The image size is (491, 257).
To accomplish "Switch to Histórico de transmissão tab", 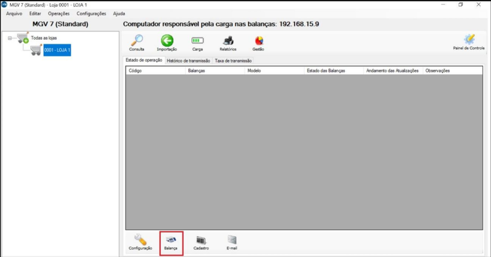I will pos(188,61).
